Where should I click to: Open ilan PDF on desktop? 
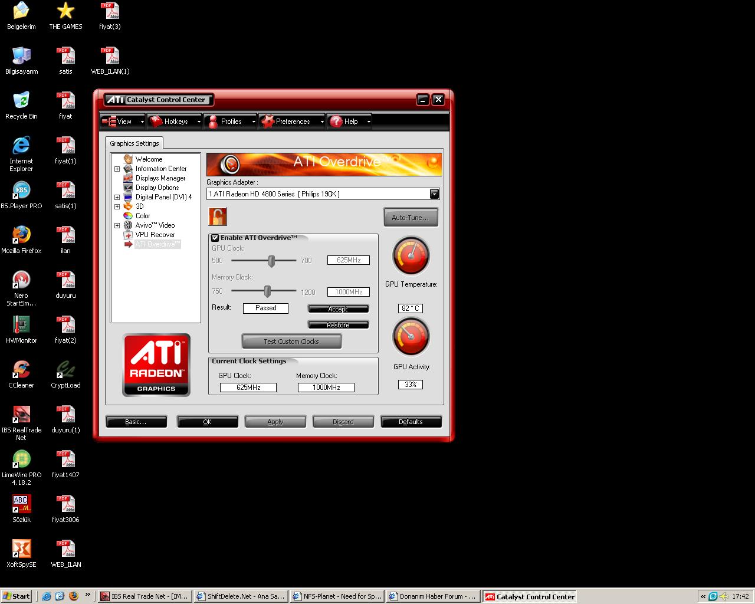coord(65,240)
